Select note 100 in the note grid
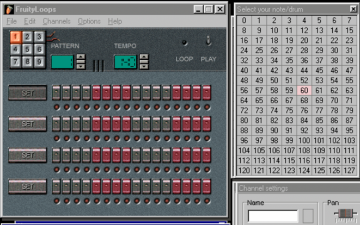The image size is (360, 225). tap(304, 140)
